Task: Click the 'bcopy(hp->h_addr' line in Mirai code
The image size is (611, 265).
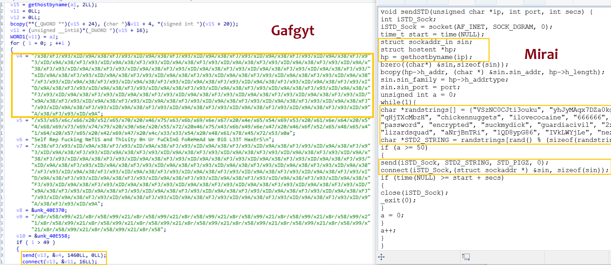Action: click(493, 72)
